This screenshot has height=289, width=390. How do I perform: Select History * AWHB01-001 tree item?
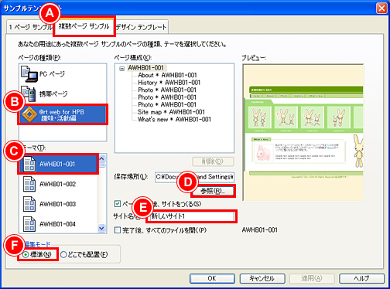point(169,83)
